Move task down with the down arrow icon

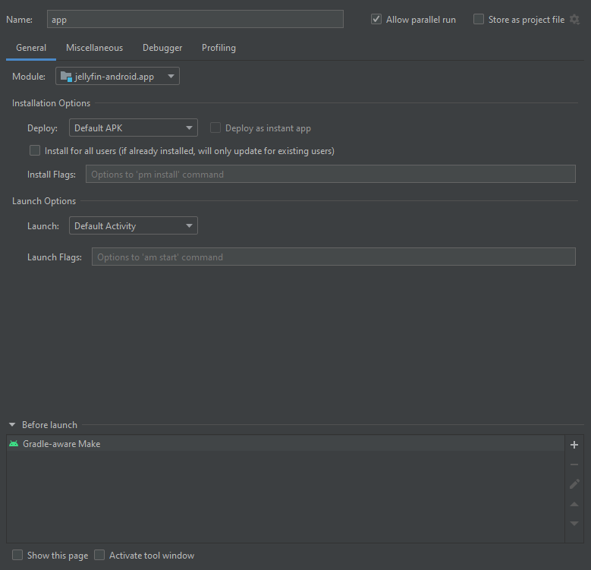click(x=574, y=523)
